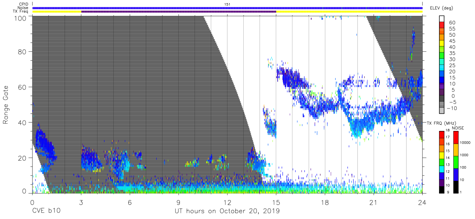
Task: Select the cyan 25–30 degree ELEV swatch
Action: [x=442, y=62]
